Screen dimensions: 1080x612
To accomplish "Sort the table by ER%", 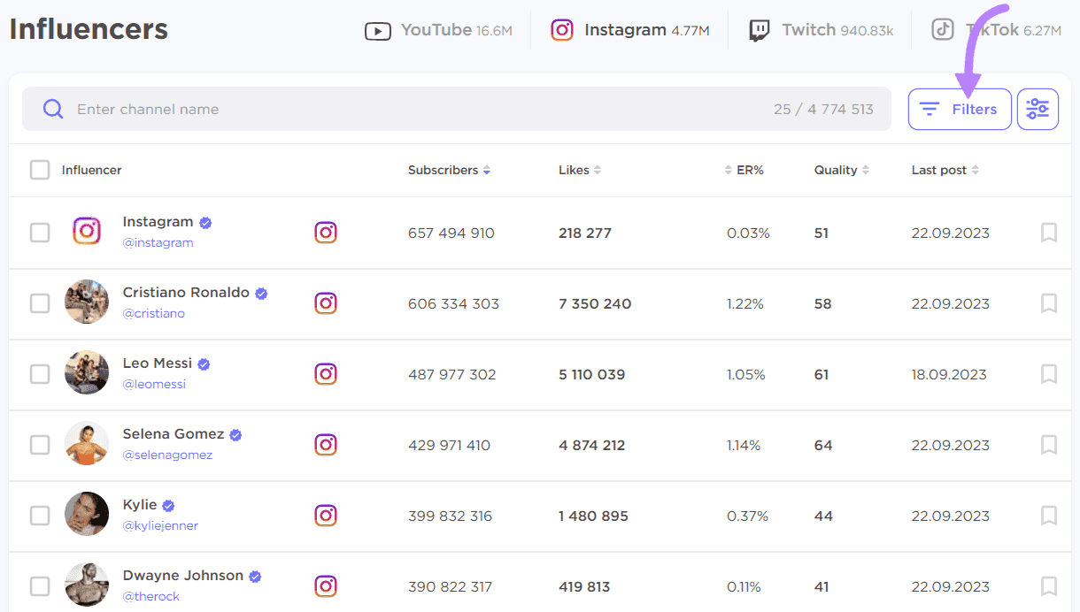I will tap(744, 170).
